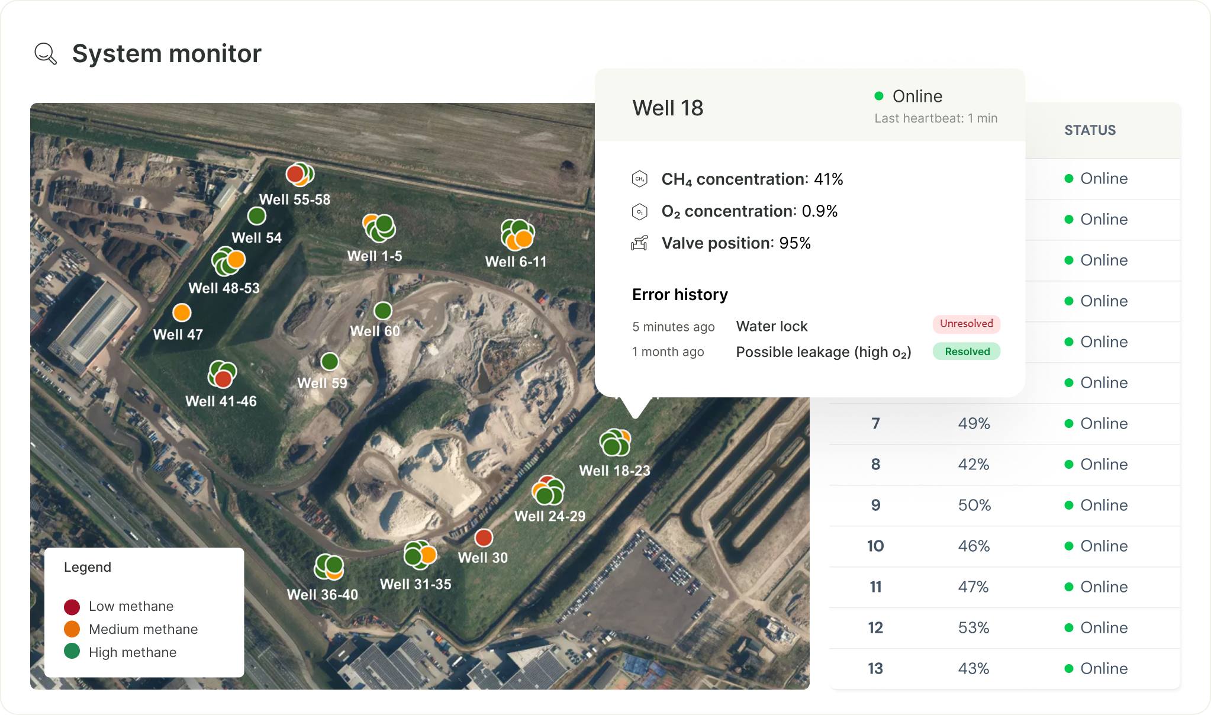Click the Well 47 orange marker

pyautogui.click(x=182, y=313)
